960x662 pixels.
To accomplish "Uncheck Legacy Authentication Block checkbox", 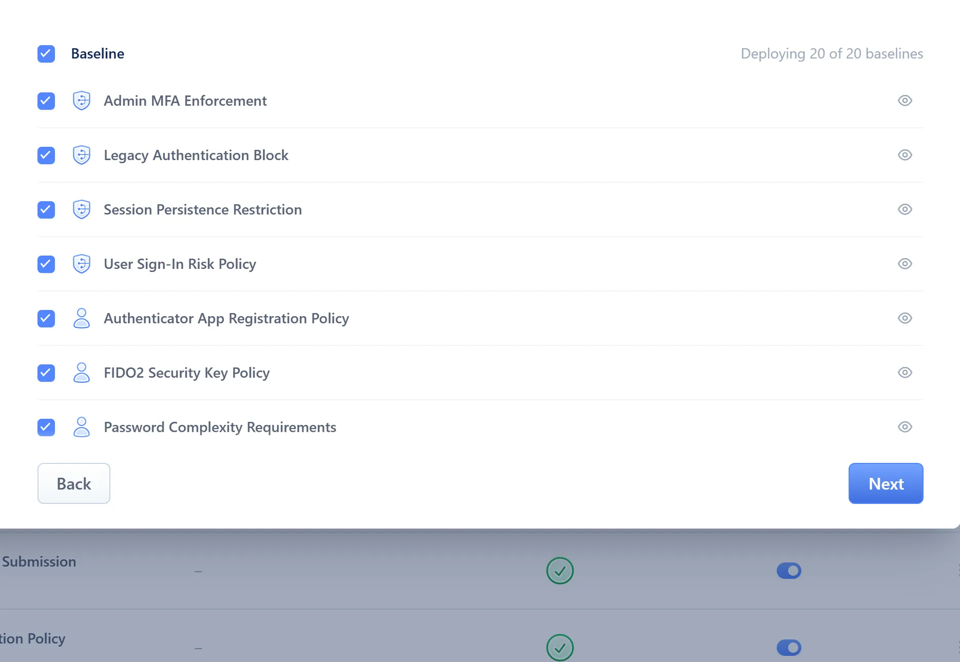I will pyautogui.click(x=46, y=155).
